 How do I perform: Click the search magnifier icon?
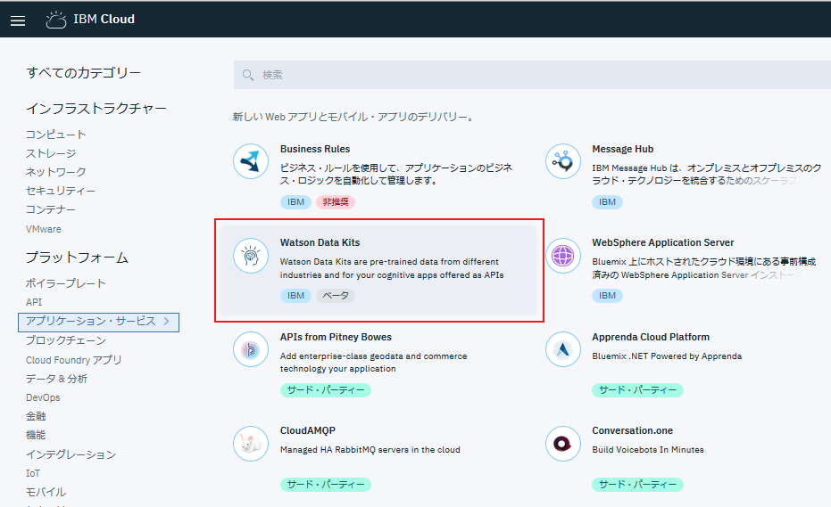247,75
